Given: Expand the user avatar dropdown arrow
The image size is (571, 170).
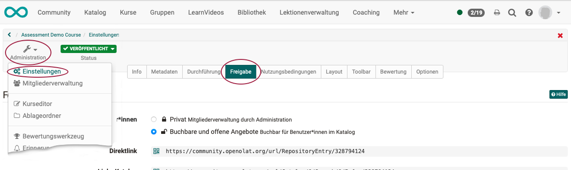Looking at the screenshot, I should click(x=559, y=13).
